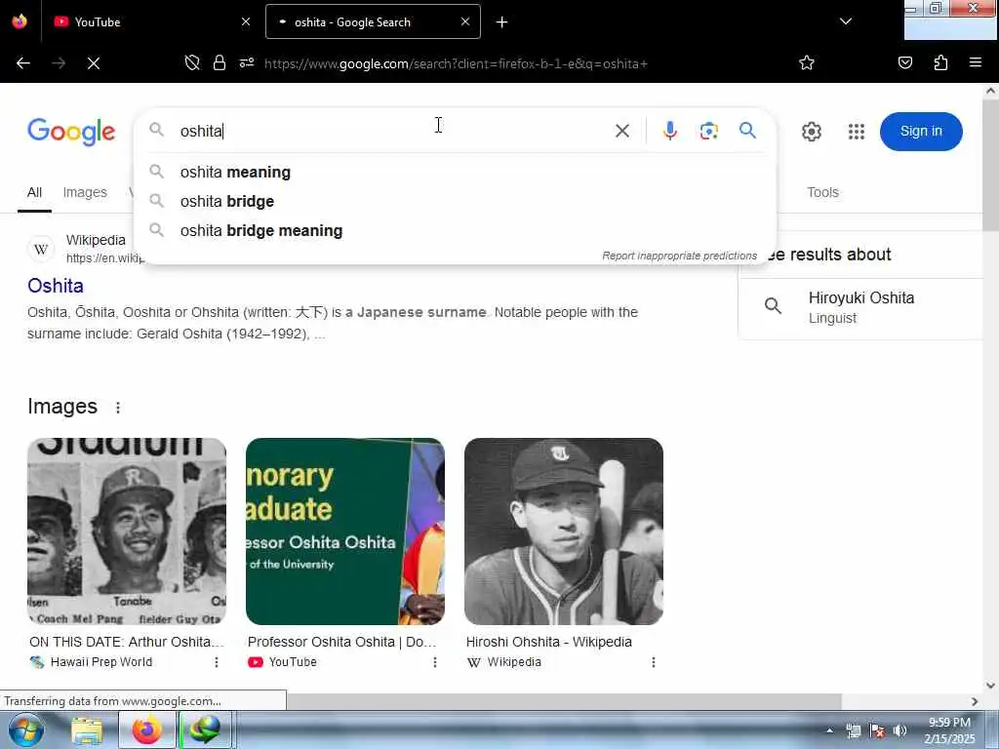Click Hiroshi Ohshita - Wikipedia caption

pyautogui.click(x=549, y=642)
